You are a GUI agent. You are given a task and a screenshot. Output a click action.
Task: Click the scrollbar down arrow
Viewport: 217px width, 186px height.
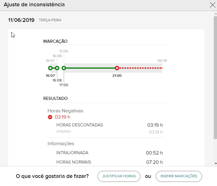point(215,163)
